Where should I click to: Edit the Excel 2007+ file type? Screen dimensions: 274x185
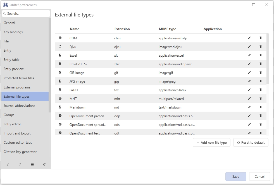click(249, 64)
